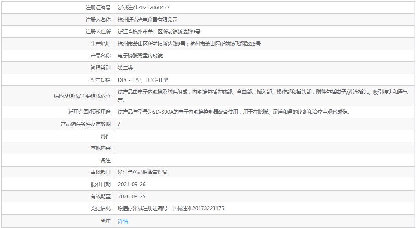Click the 有效期至 label
This screenshot has height=228, width=416.
100,196
